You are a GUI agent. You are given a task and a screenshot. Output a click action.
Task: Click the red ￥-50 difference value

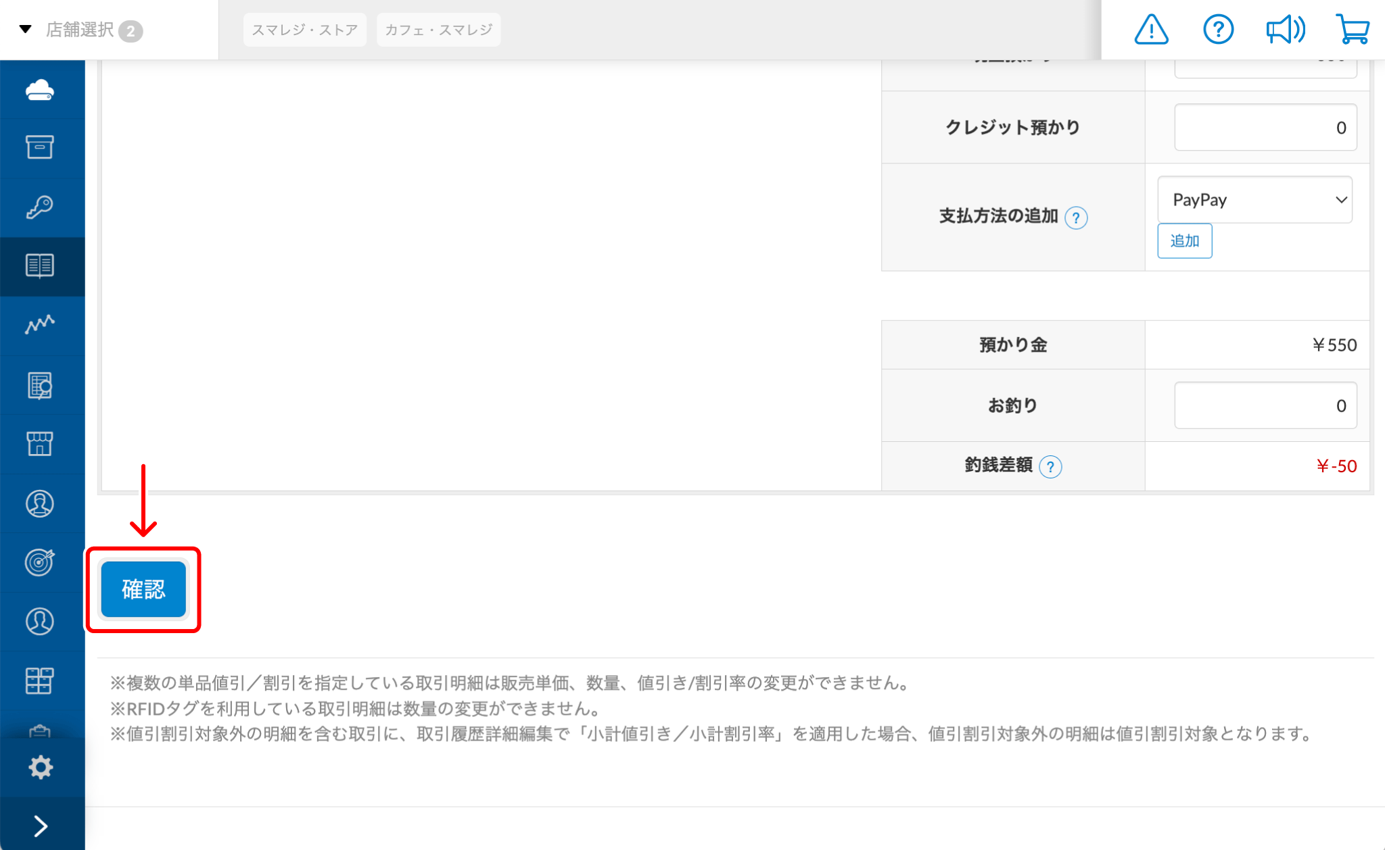(x=1336, y=466)
